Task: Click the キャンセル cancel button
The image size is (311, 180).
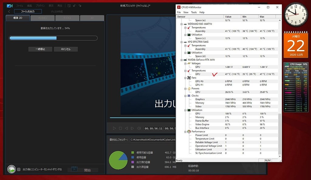Action: click(66, 49)
